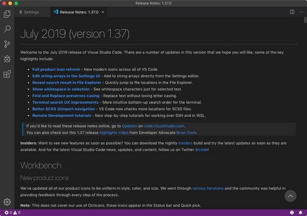Screen dimensions: 307x216
Task: Select the Release Notes: 1.37.0 tab
Action: [79, 12]
